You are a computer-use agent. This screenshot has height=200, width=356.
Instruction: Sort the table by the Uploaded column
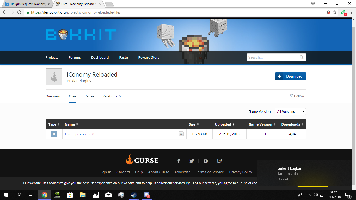[225, 124]
